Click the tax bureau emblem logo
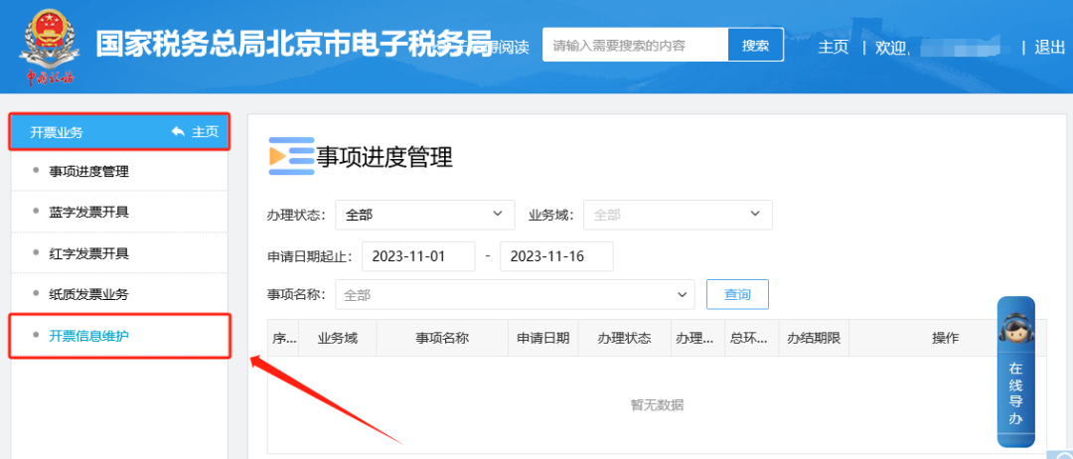This screenshot has height=459, width=1073. pos(51,47)
